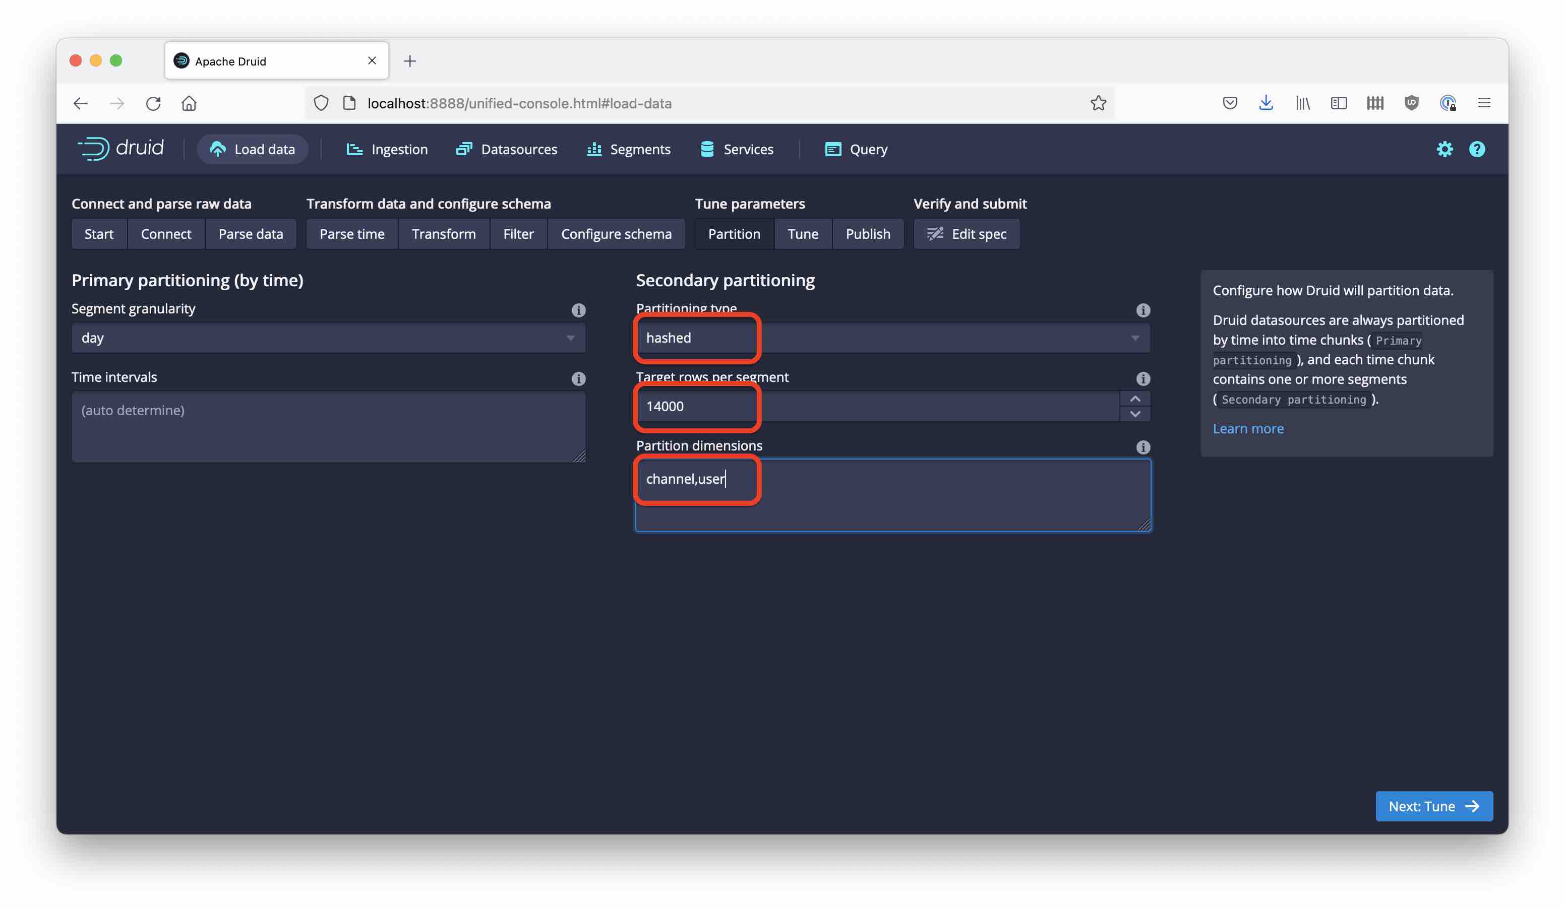Screen dimensions: 1565x909
Task: Switch to the Transform tab
Action: coord(444,234)
